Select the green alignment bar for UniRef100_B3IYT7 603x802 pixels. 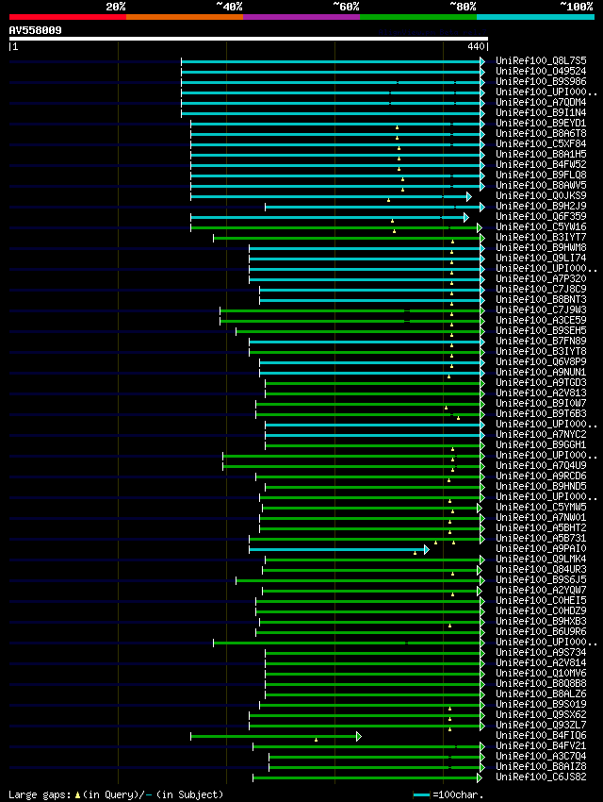coord(347,239)
